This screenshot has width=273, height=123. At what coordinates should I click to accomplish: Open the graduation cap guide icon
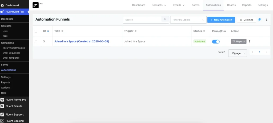pyautogui.click(x=260, y=20)
